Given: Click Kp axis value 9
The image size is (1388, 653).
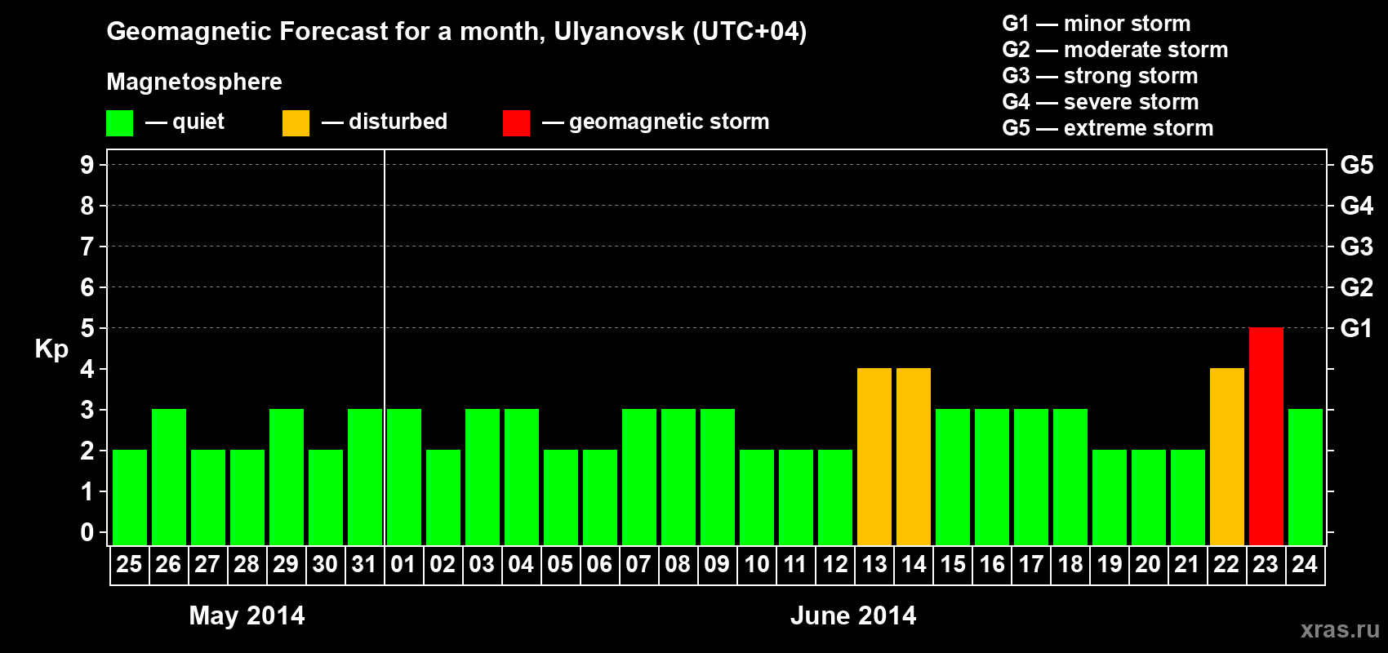Looking at the screenshot, I should click(x=87, y=165).
